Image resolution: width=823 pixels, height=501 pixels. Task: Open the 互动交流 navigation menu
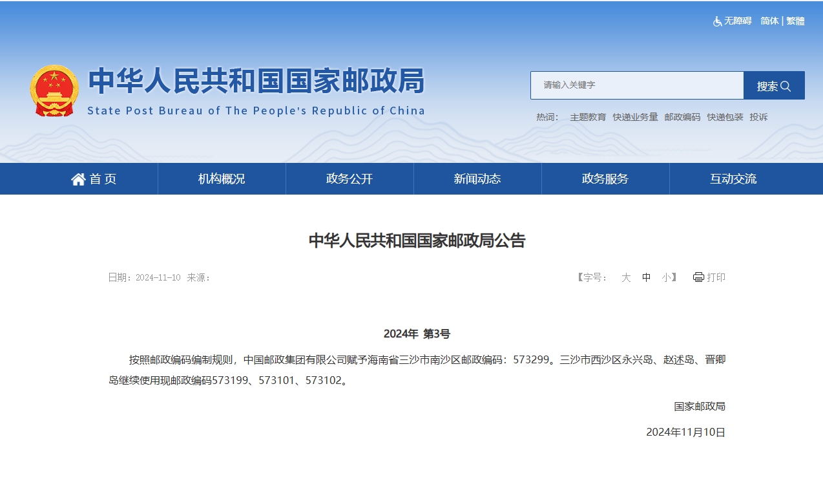tap(733, 179)
